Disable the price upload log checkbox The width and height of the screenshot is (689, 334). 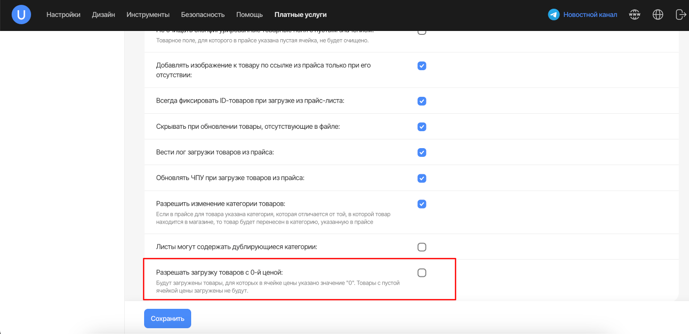[422, 152]
